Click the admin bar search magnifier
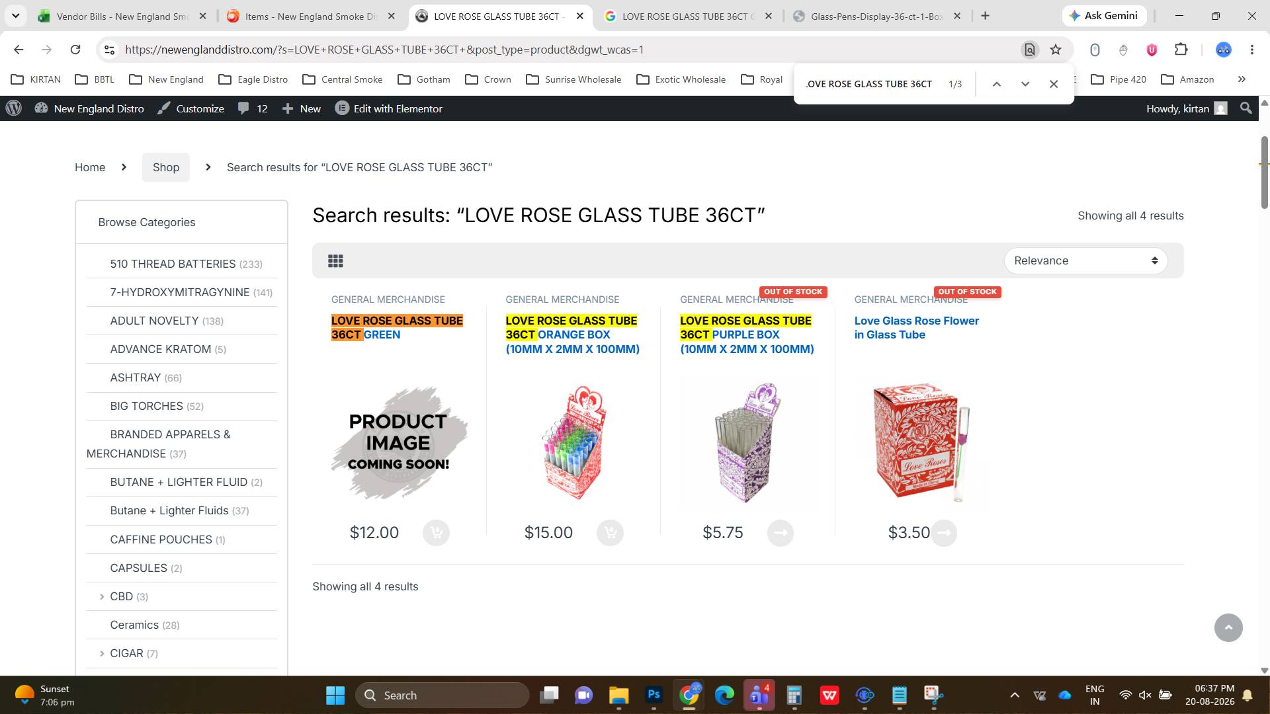This screenshot has width=1270, height=714. coord(1246,108)
